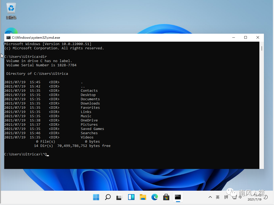Click the '14 Dir(s)' summary text
This screenshot has width=274, height=205.
point(44,146)
